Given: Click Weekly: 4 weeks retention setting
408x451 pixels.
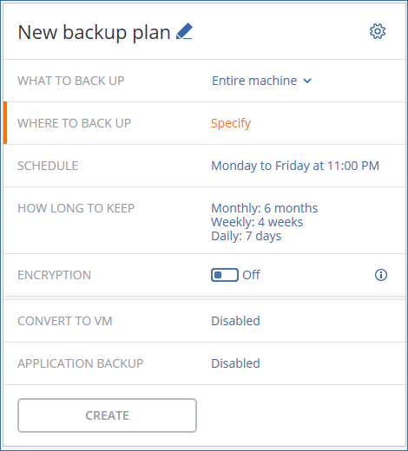Looking at the screenshot, I should pyautogui.click(x=257, y=222).
